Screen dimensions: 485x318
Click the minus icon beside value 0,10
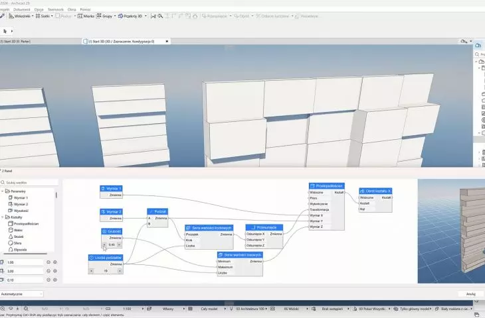coord(48,280)
